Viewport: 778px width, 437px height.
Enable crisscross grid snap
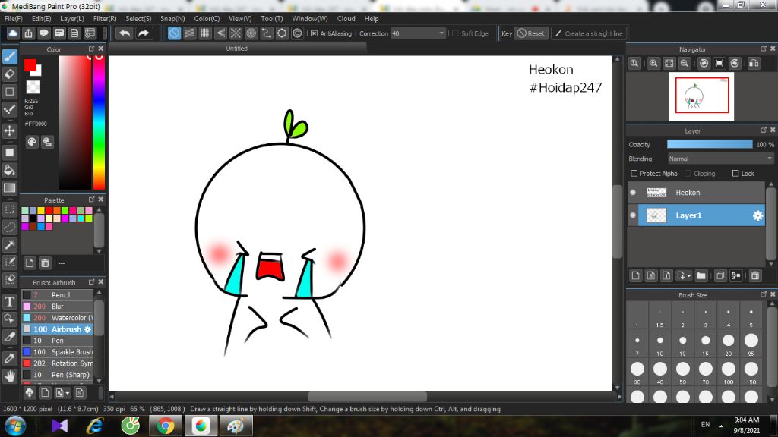(x=205, y=33)
